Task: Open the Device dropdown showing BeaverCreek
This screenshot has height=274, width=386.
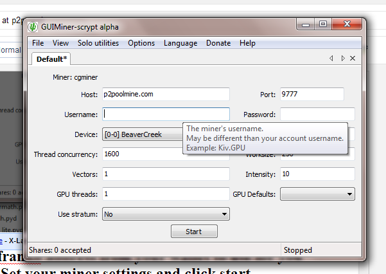Action: [x=143, y=134]
